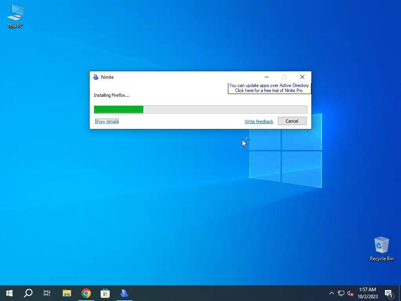The image size is (401, 301).
Task: Click Show Desktop sliver at taskbar edge
Action: click(x=400, y=293)
